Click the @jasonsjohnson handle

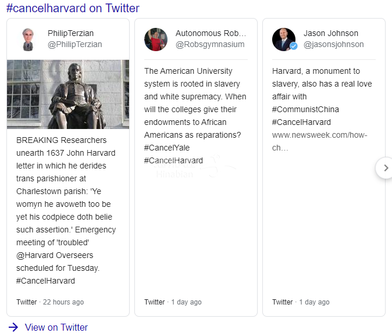pyautogui.click(x=334, y=45)
